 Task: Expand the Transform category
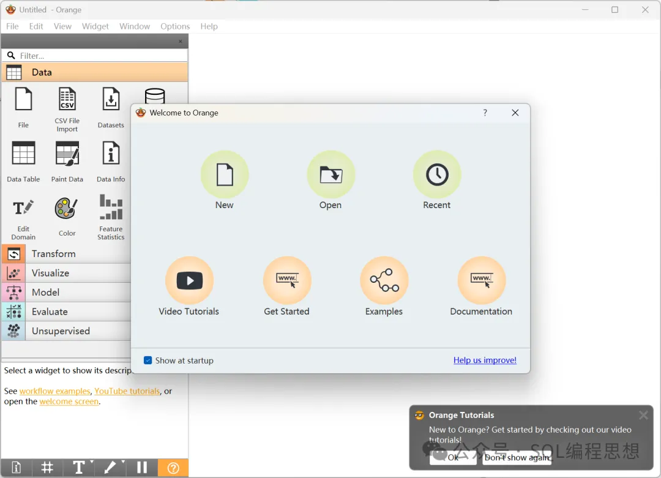[66, 254]
